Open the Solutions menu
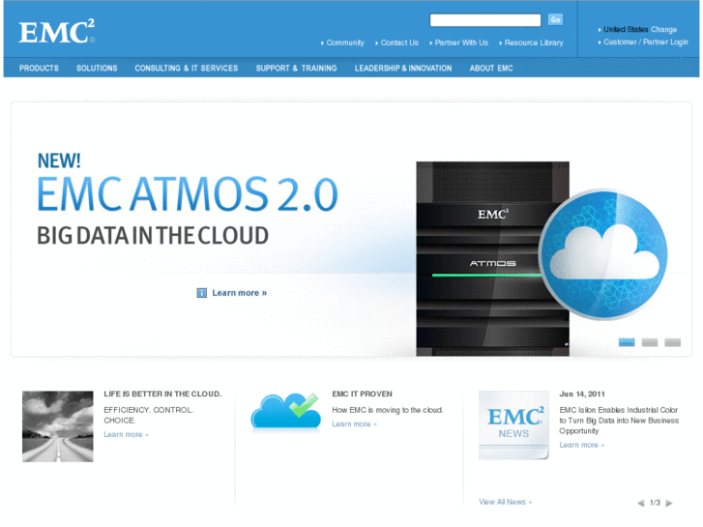Viewport: 703px width, 527px height. [x=97, y=69]
